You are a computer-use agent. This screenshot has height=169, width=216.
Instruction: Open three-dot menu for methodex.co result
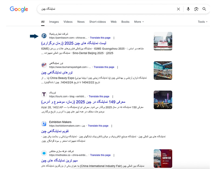[x=114, y=155]
